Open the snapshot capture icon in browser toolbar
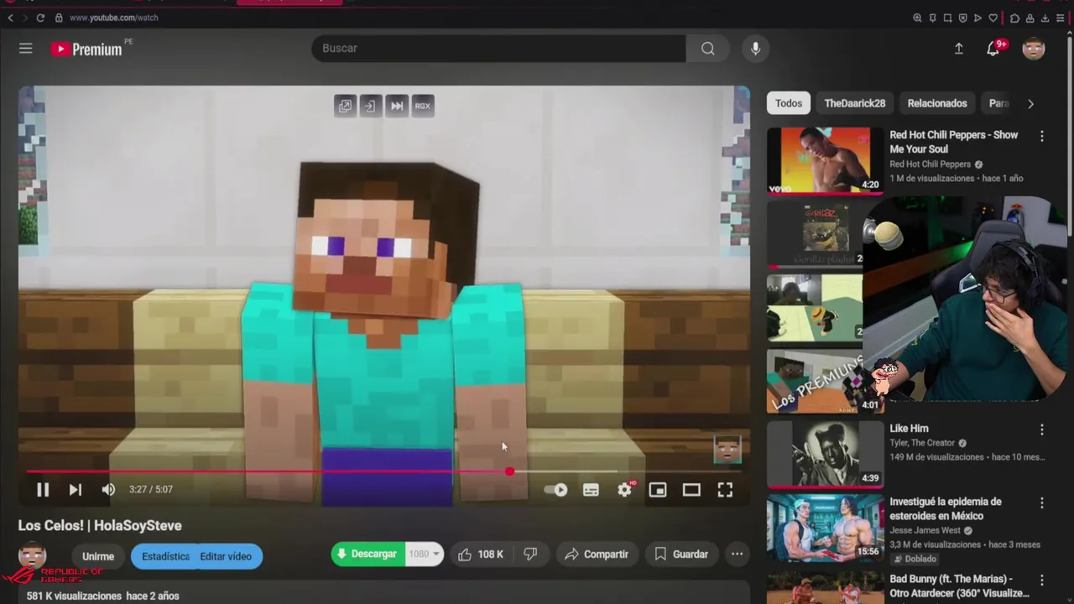Viewport: 1074px width, 604px height. pyautogui.click(x=947, y=18)
